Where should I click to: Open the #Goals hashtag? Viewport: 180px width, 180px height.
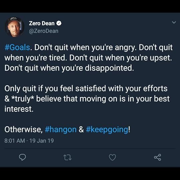(x=17, y=47)
